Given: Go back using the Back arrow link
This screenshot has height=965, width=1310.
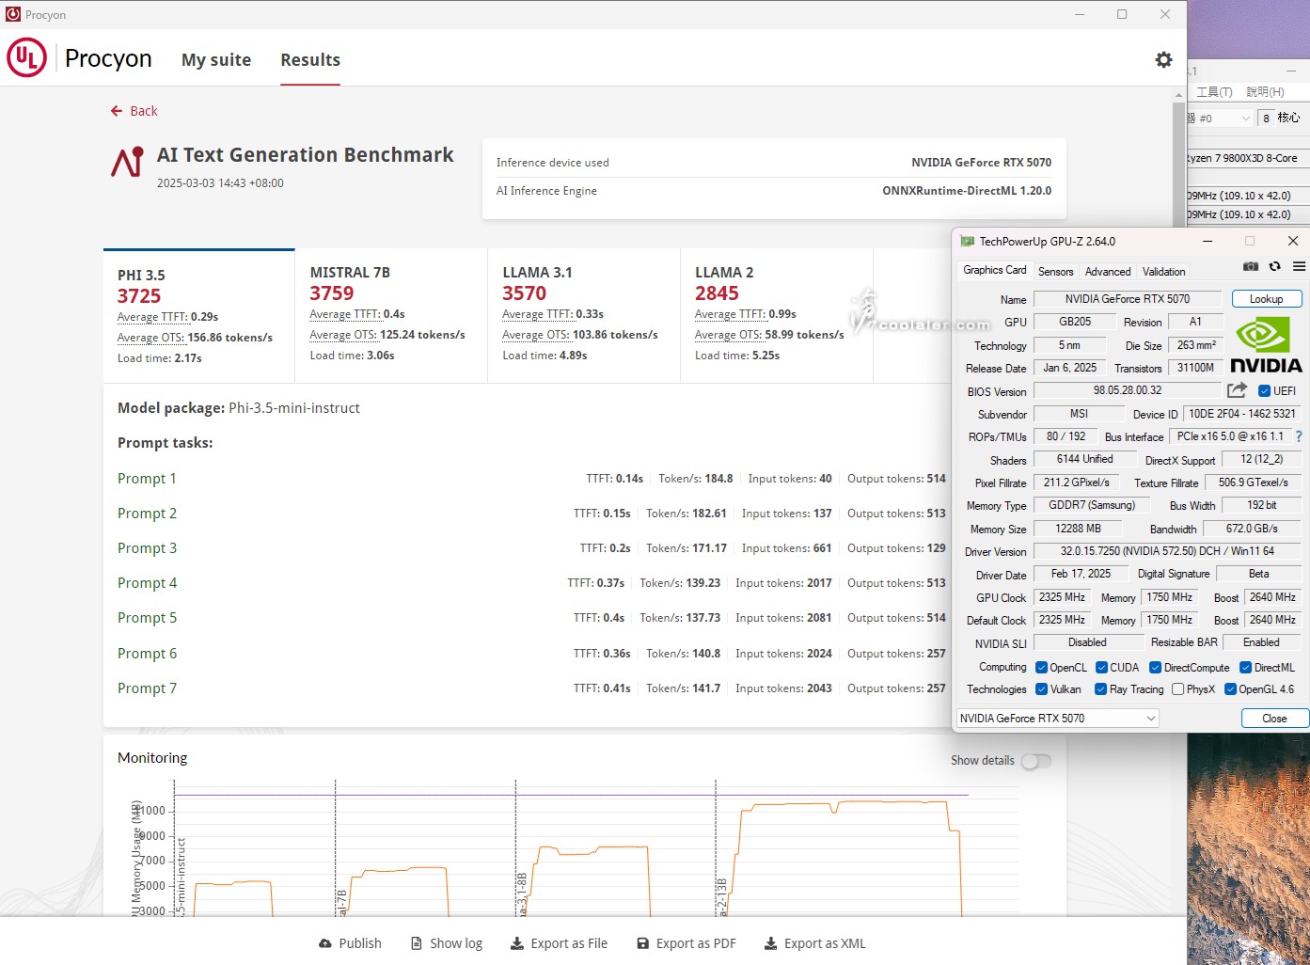Looking at the screenshot, I should 134,111.
